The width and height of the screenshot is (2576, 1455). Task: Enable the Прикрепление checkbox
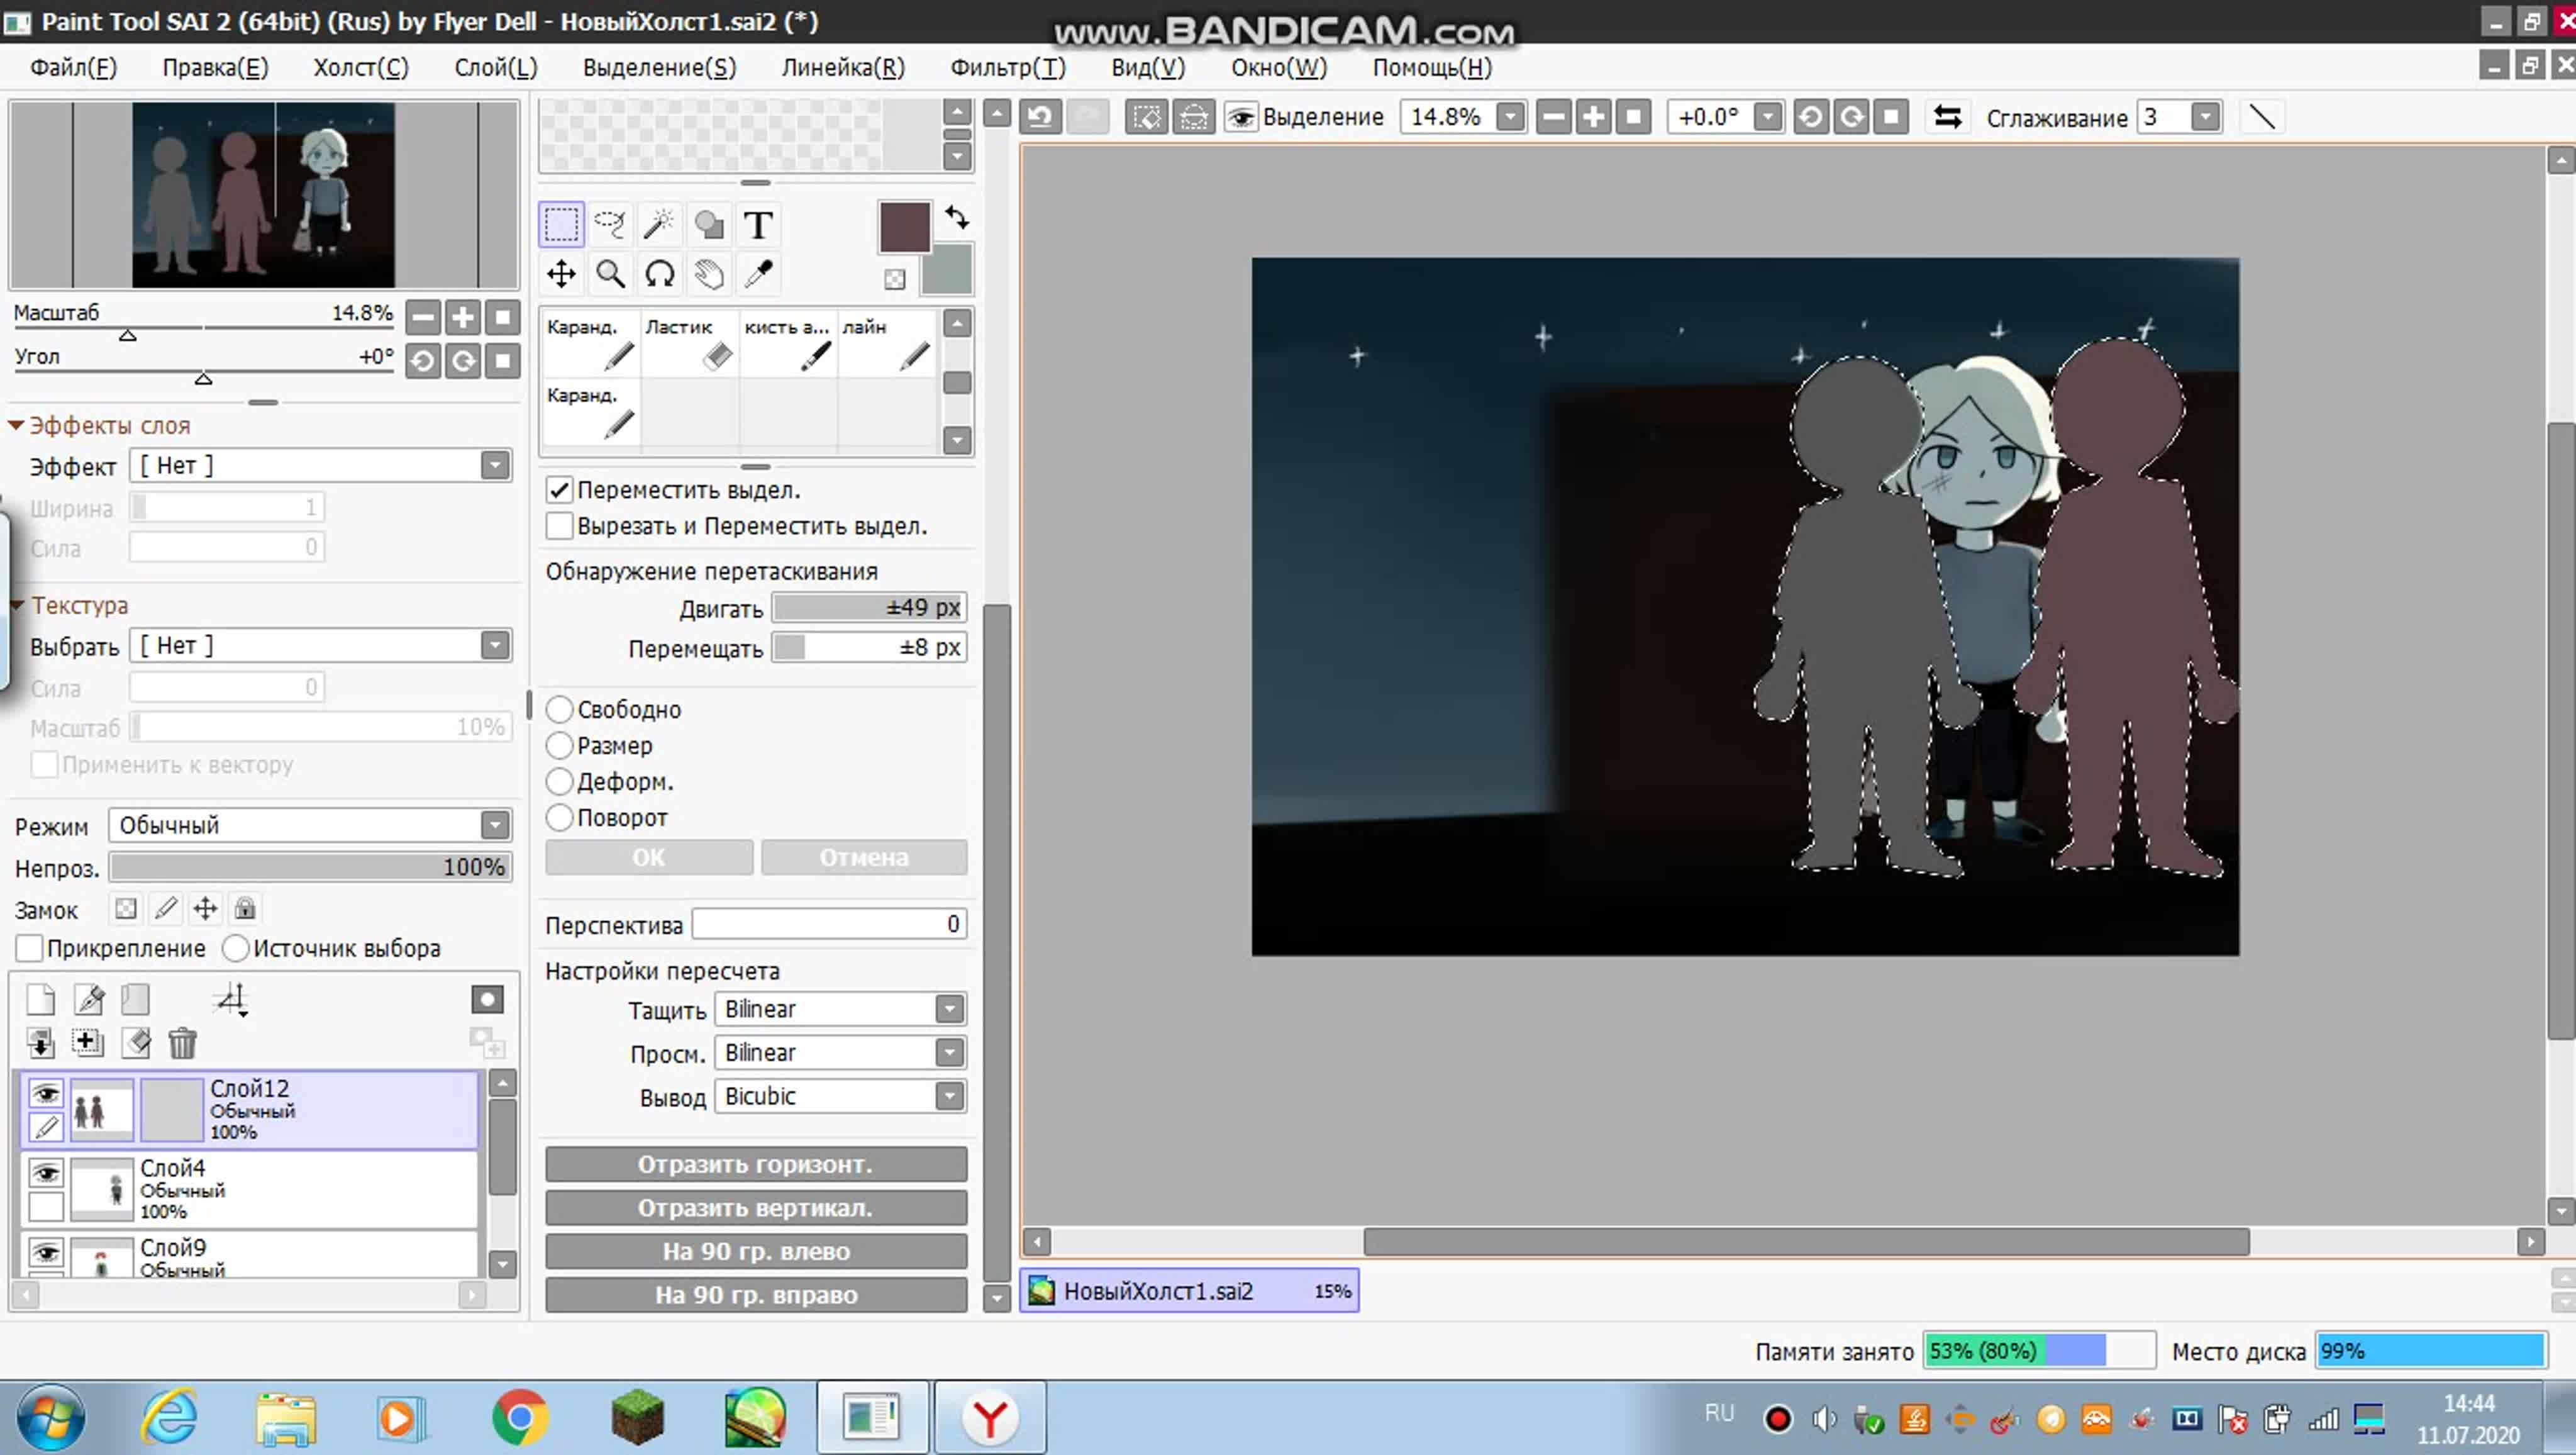(x=30, y=948)
